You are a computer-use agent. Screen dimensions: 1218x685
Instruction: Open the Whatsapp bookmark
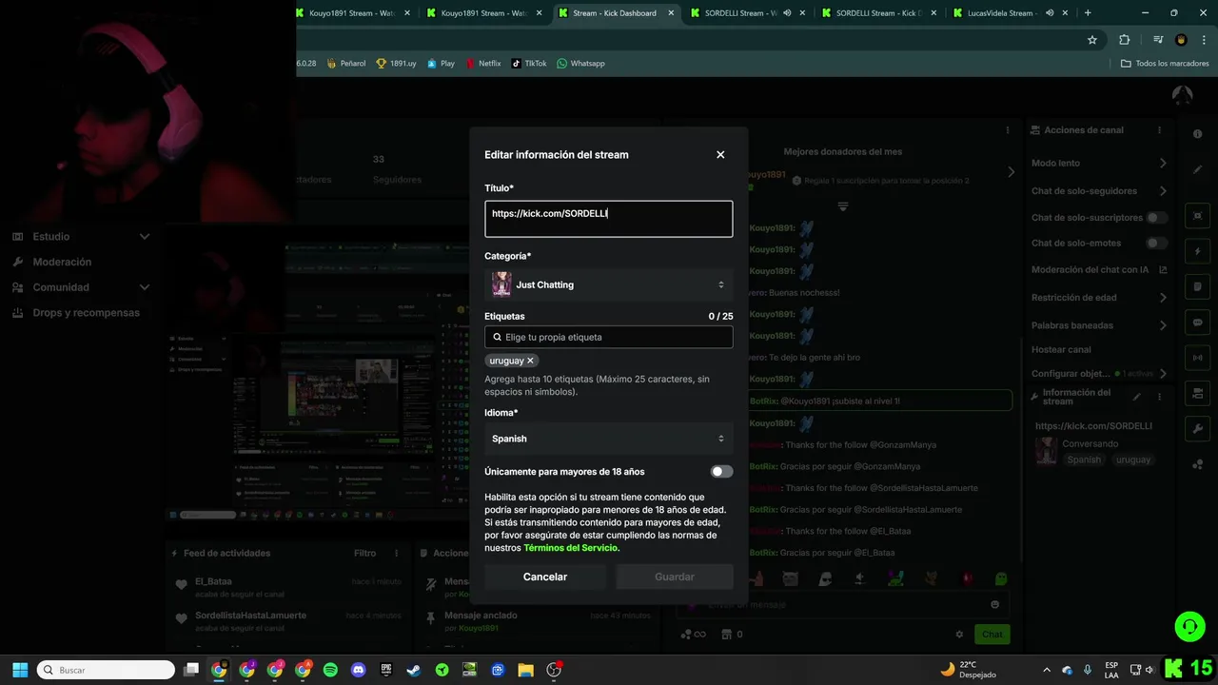580,64
